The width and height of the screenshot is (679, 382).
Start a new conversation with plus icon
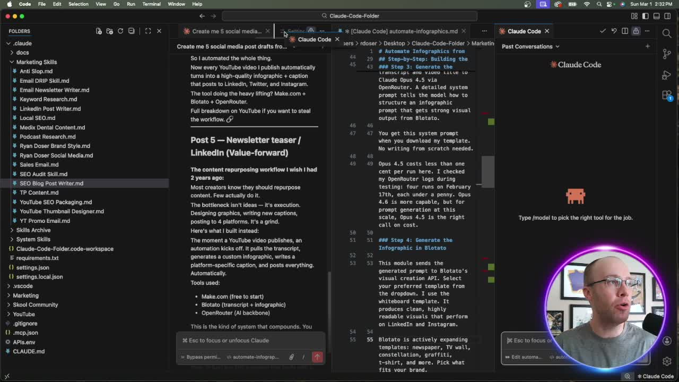coord(647,46)
